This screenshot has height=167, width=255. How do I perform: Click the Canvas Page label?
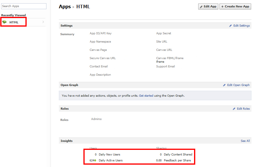click(x=98, y=50)
